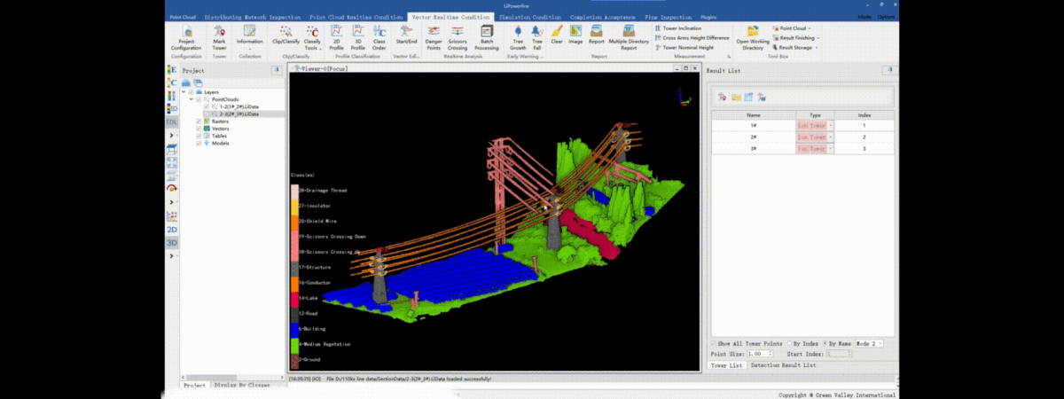Open Batch Processing
Viewport: 1064px width, 399px height.
point(487,38)
